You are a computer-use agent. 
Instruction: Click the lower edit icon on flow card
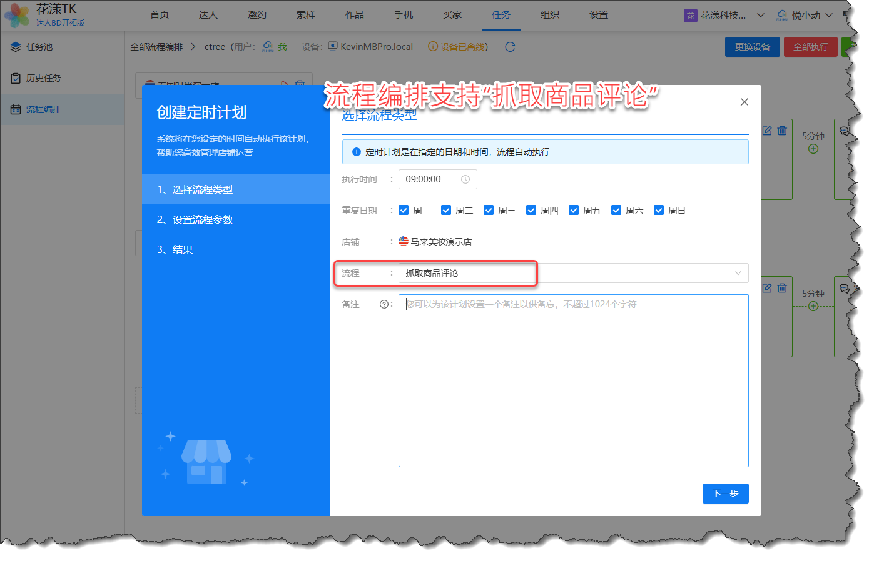[x=767, y=288]
